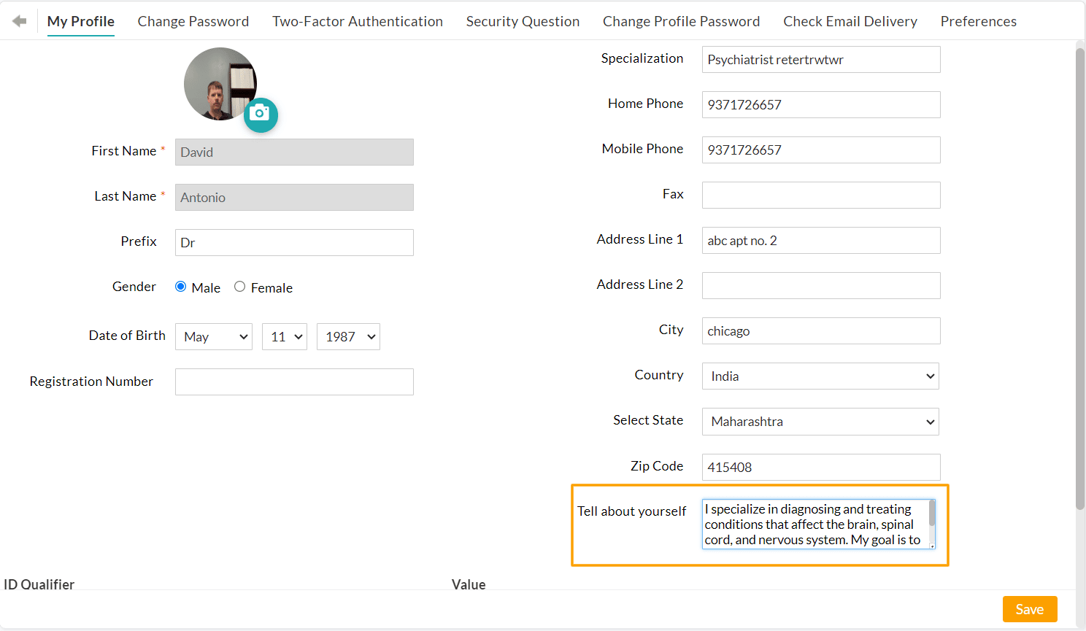This screenshot has height=631, width=1086.
Task: Click the Save button
Action: point(1029,609)
